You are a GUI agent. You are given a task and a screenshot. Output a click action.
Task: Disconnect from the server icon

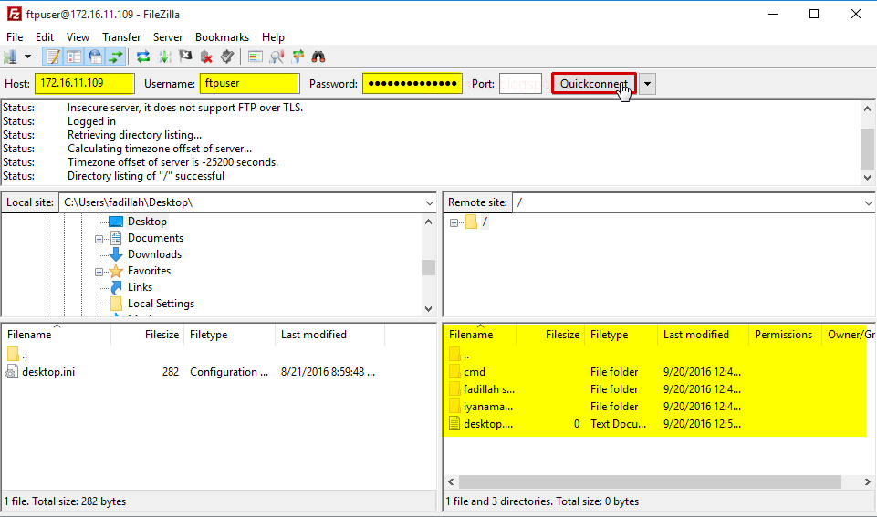[x=206, y=57]
